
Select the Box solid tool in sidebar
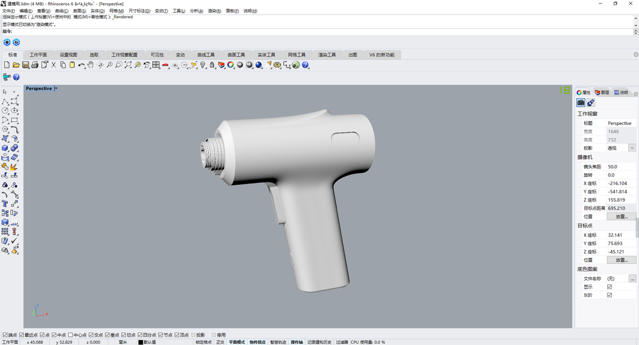tap(5, 148)
